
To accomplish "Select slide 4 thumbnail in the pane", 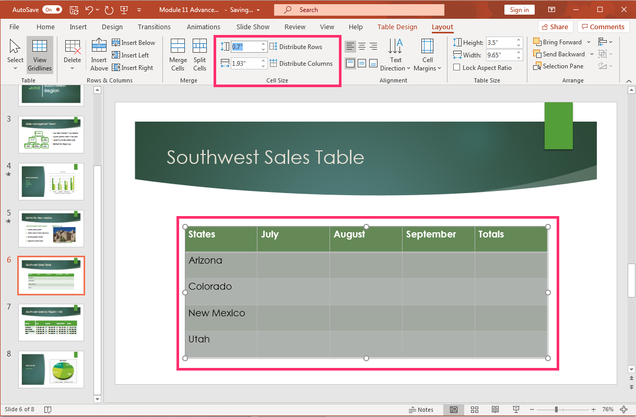I will click(51, 181).
